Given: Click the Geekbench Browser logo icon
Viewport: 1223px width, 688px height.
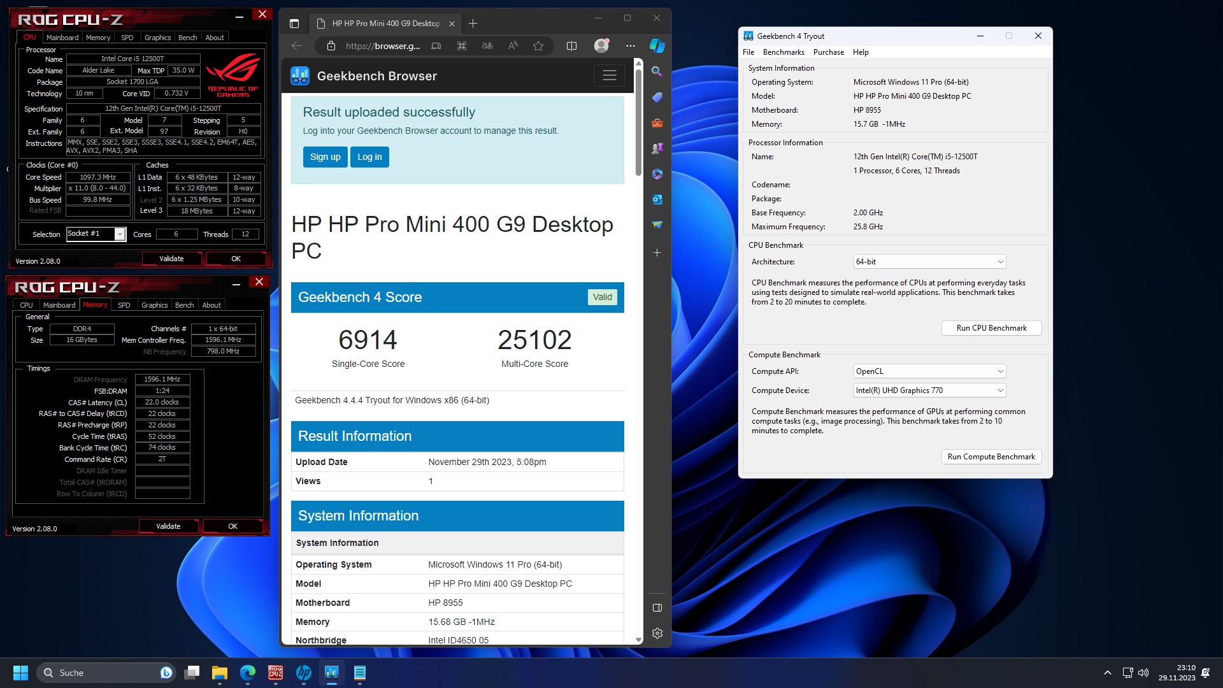Looking at the screenshot, I should coord(300,76).
